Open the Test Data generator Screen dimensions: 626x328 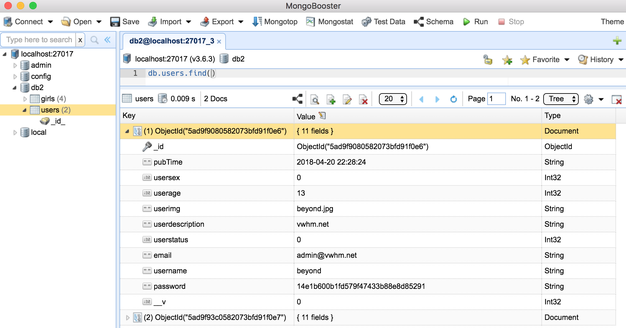point(383,22)
